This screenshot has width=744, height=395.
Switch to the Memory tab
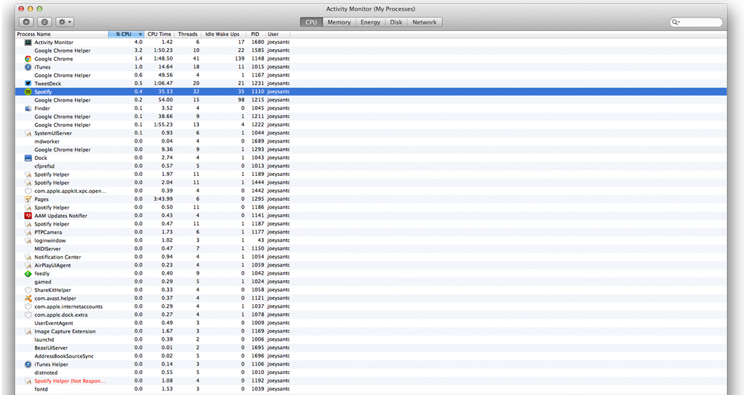(x=339, y=22)
